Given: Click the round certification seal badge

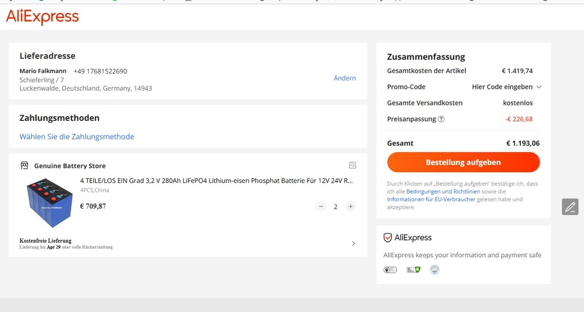Looking at the screenshot, I should click(435, 270).
